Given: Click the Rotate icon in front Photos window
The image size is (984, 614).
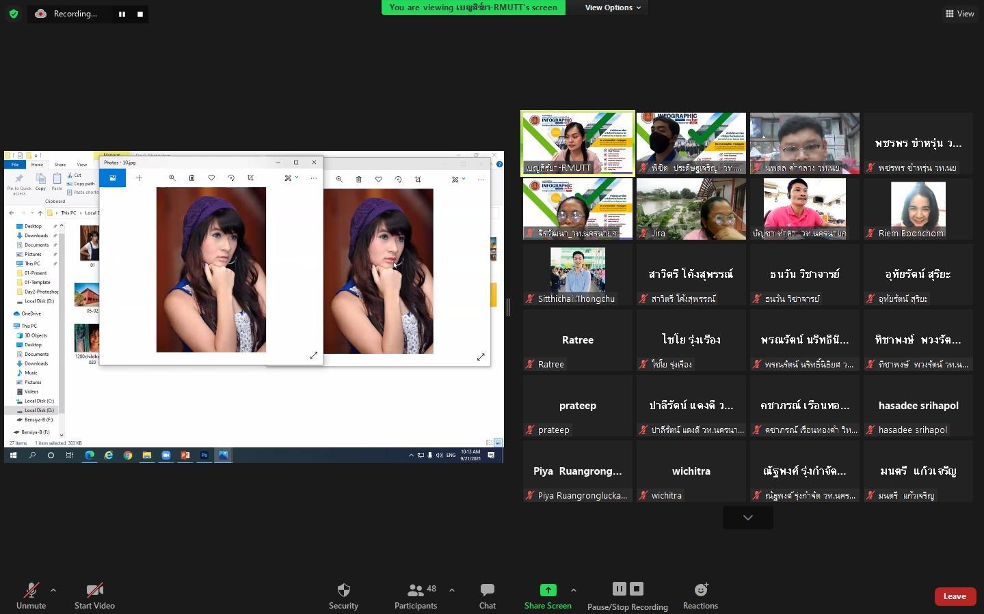Looking at the screenshot, I should (x=231, y=178).
